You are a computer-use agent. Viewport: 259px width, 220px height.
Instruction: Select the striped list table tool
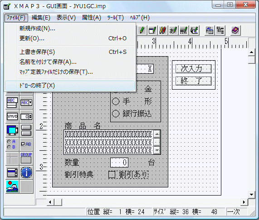click(12, 172)
